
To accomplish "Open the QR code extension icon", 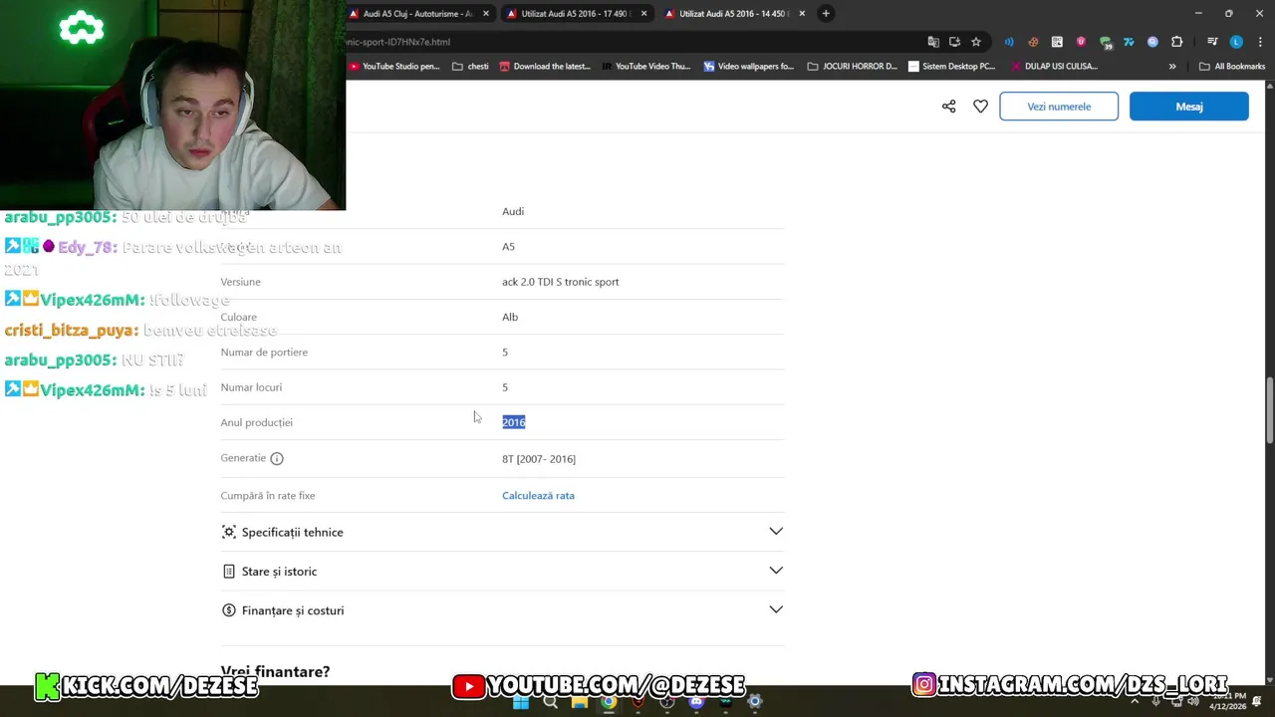I will [1057, 42].
